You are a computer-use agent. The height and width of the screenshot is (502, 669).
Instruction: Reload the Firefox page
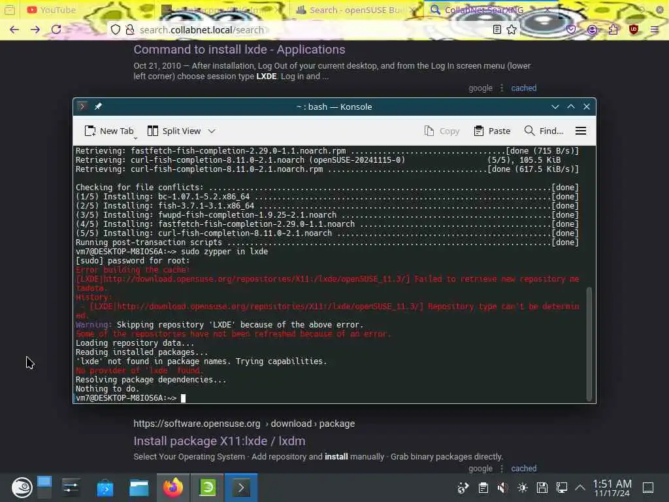(56, 29)
